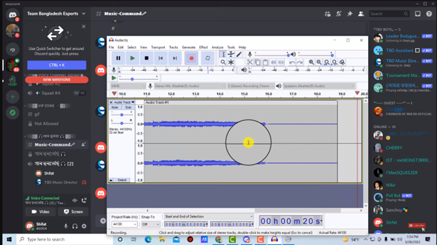The height and width of the screenshot is (245, 437).
Task: Open the Tracks menu
Action: pos(174,47)
